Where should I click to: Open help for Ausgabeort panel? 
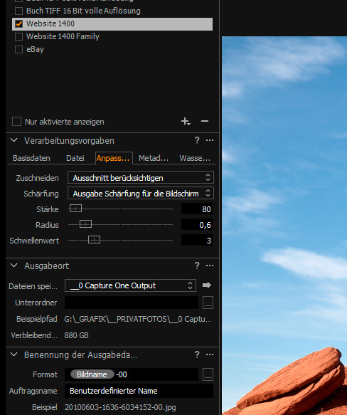(197, 266)
